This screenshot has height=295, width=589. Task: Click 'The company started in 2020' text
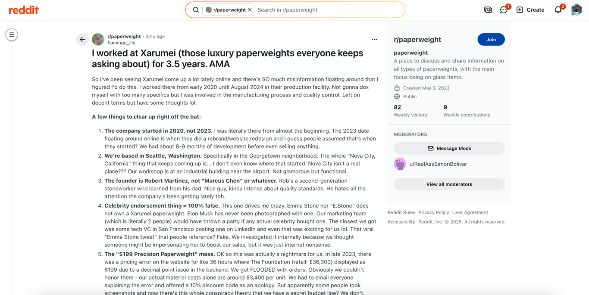(158, 131)
